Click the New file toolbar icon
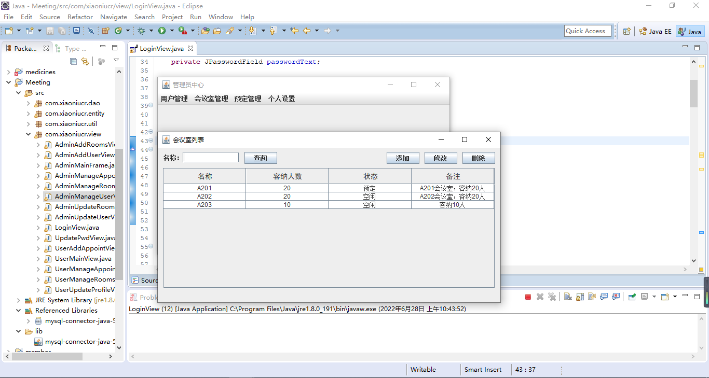The width and height of the screenshot is (709, 378). coord(9,31)
